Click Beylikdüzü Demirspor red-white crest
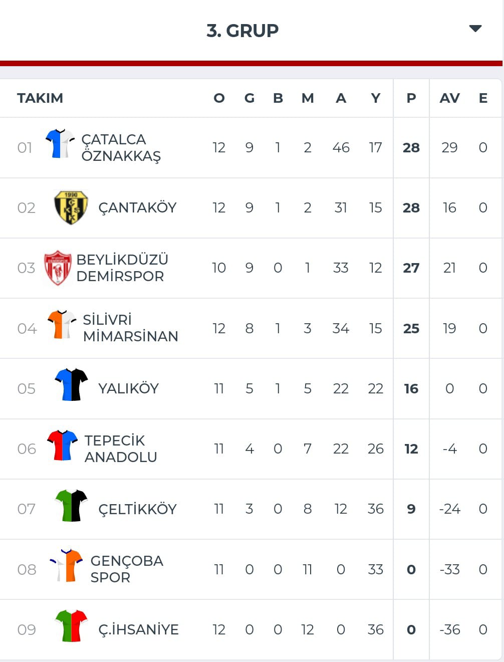 pos(58,268)
